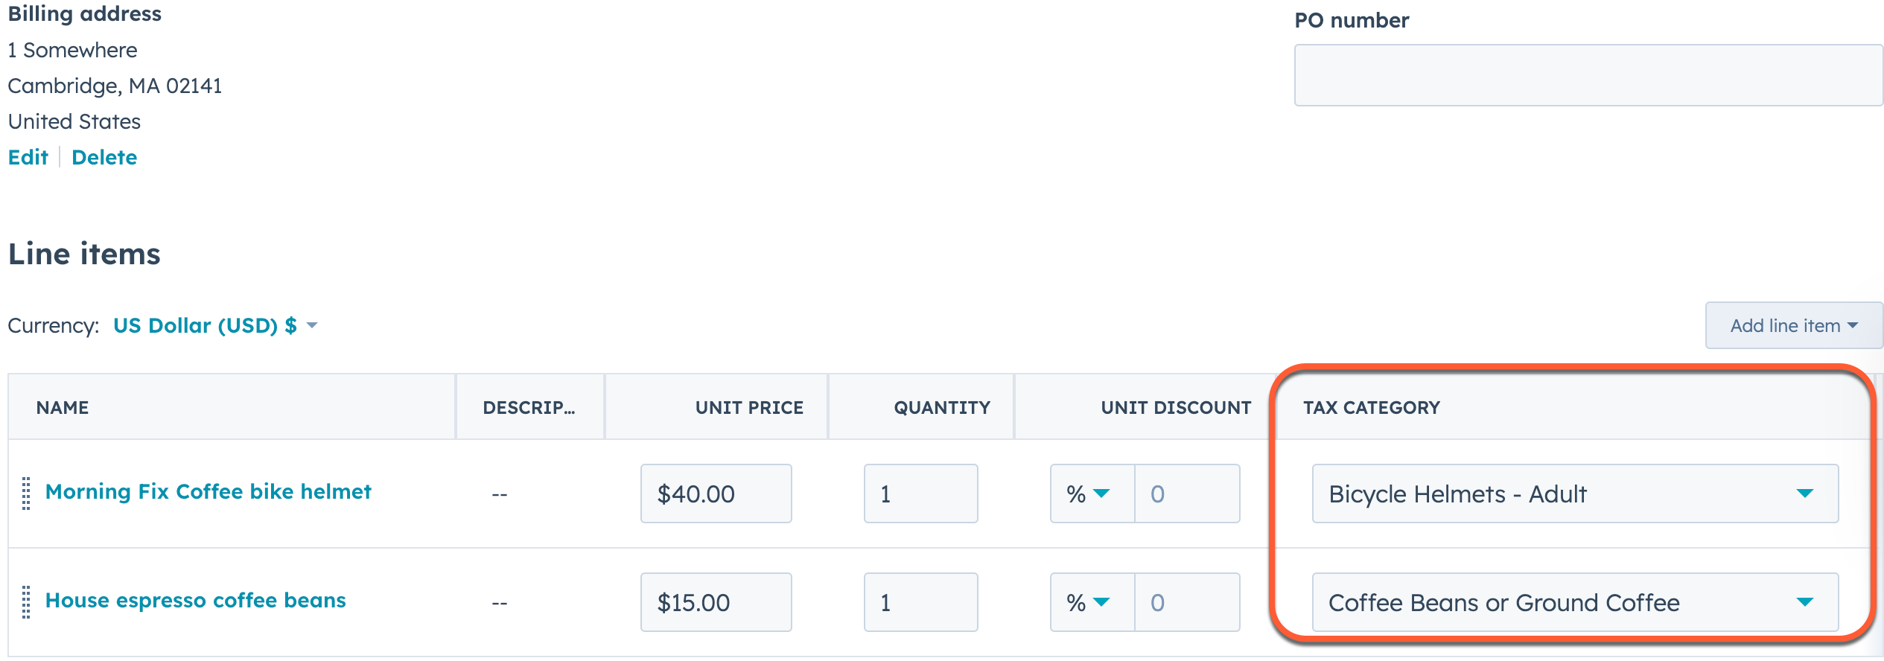Screen dimensions: 1884x661
Task: Open Morning Fix Coffee bike helmet item
Action: coord(208,491)
